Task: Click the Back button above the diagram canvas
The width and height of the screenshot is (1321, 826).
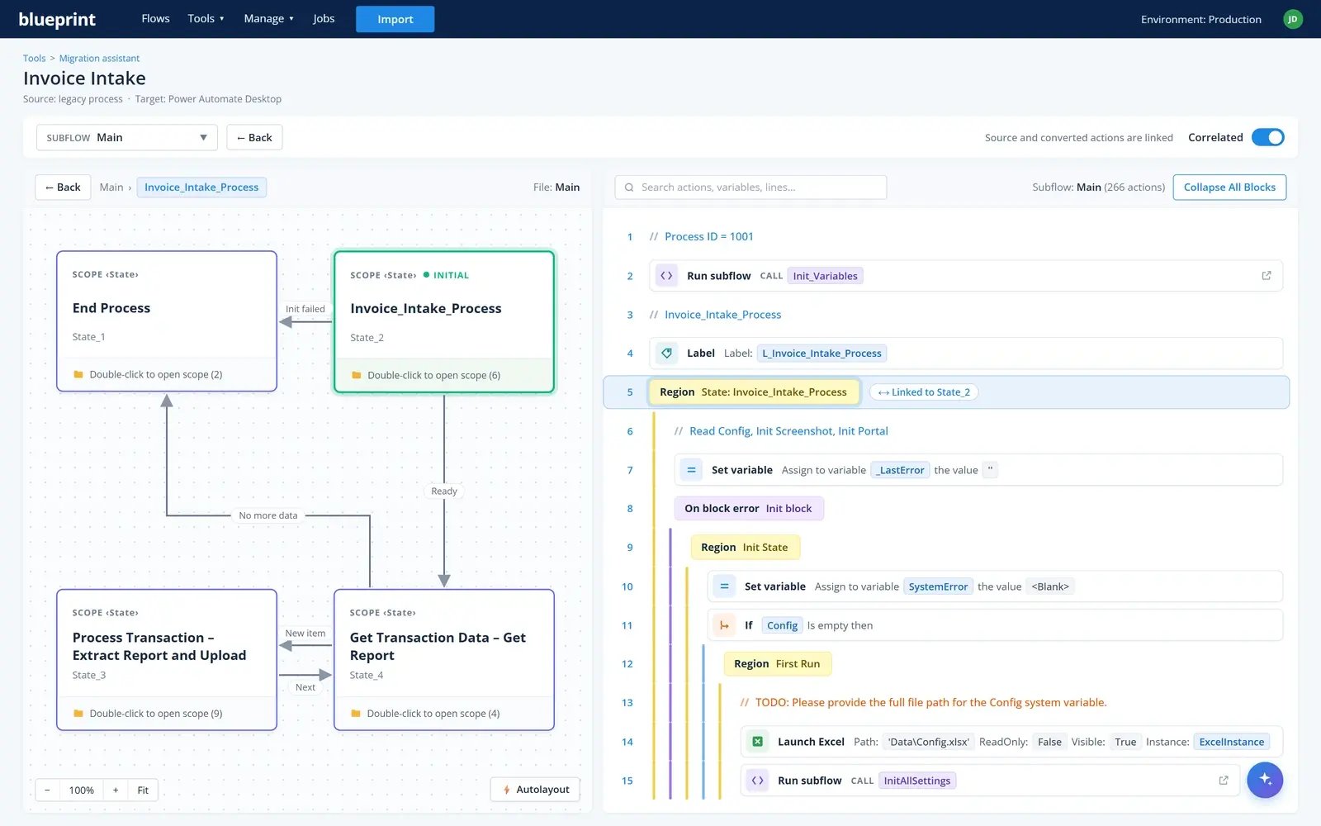Action: click(x=63, y=188)
